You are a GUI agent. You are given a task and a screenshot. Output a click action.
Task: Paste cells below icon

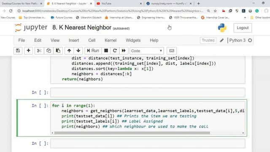[x=58, y=51]
